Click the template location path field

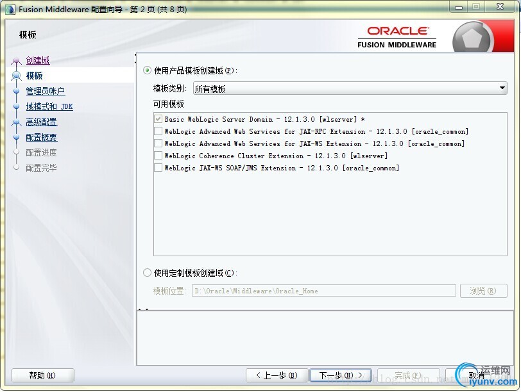tap(324, 291)
